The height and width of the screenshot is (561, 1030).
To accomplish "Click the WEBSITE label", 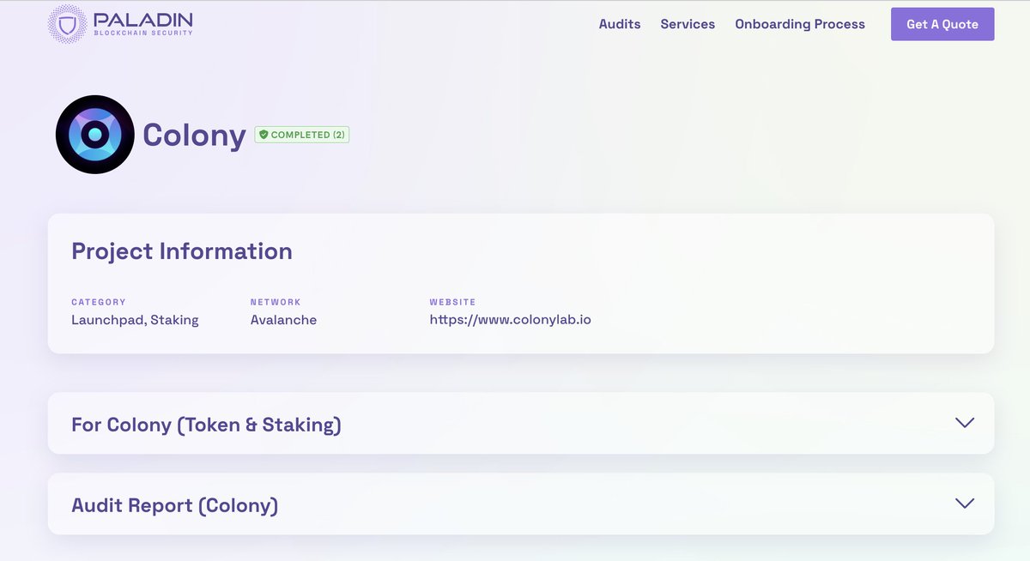I will [x=452, y=302].
